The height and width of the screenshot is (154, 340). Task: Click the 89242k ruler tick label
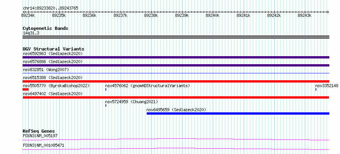(274, 15)
